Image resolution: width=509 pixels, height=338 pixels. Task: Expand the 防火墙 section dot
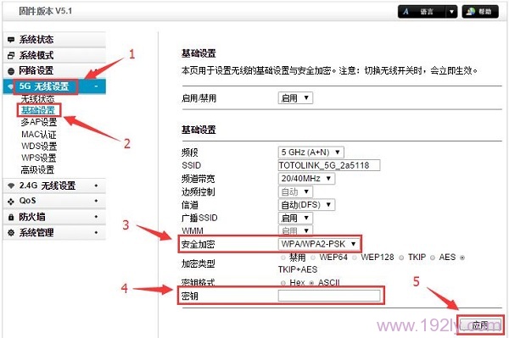coord(96,217)
